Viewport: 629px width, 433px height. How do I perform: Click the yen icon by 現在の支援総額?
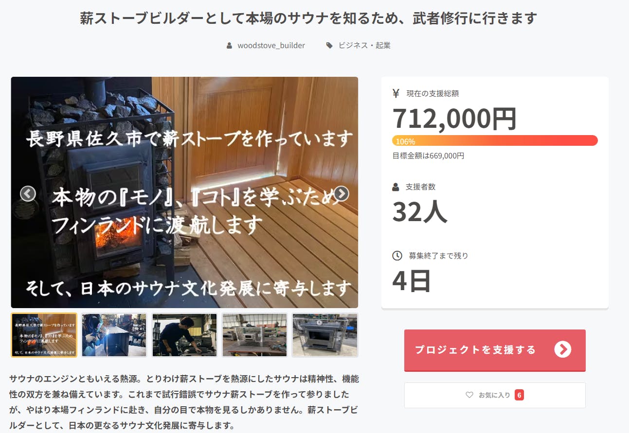coord(396,93)
